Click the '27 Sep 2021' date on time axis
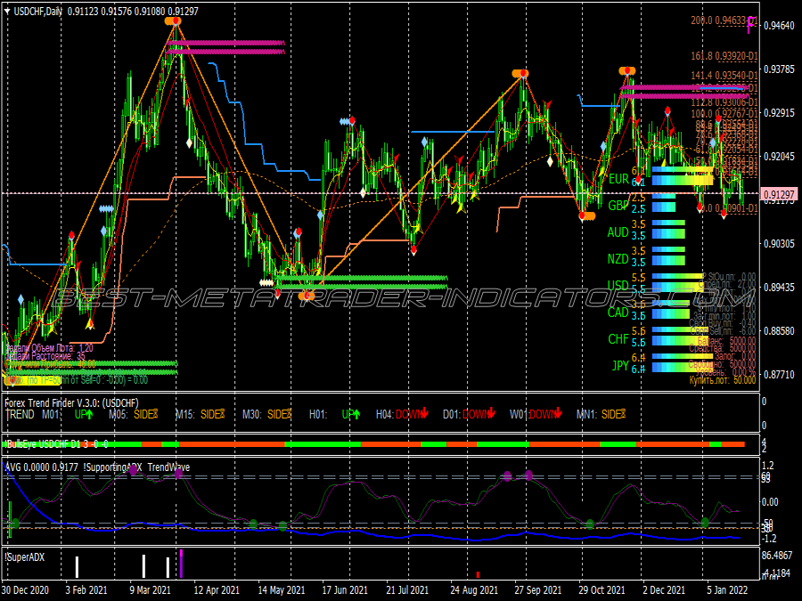This screenshot has height=601, width=802. 538,589
